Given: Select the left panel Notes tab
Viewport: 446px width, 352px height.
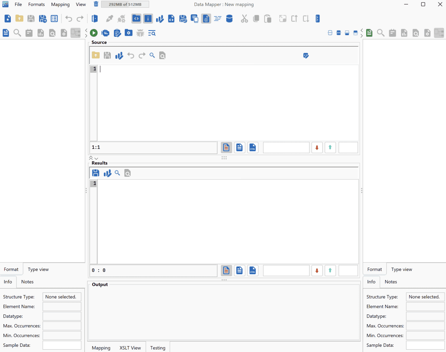Looking at the screenshot, I should (x=28, y=282).
